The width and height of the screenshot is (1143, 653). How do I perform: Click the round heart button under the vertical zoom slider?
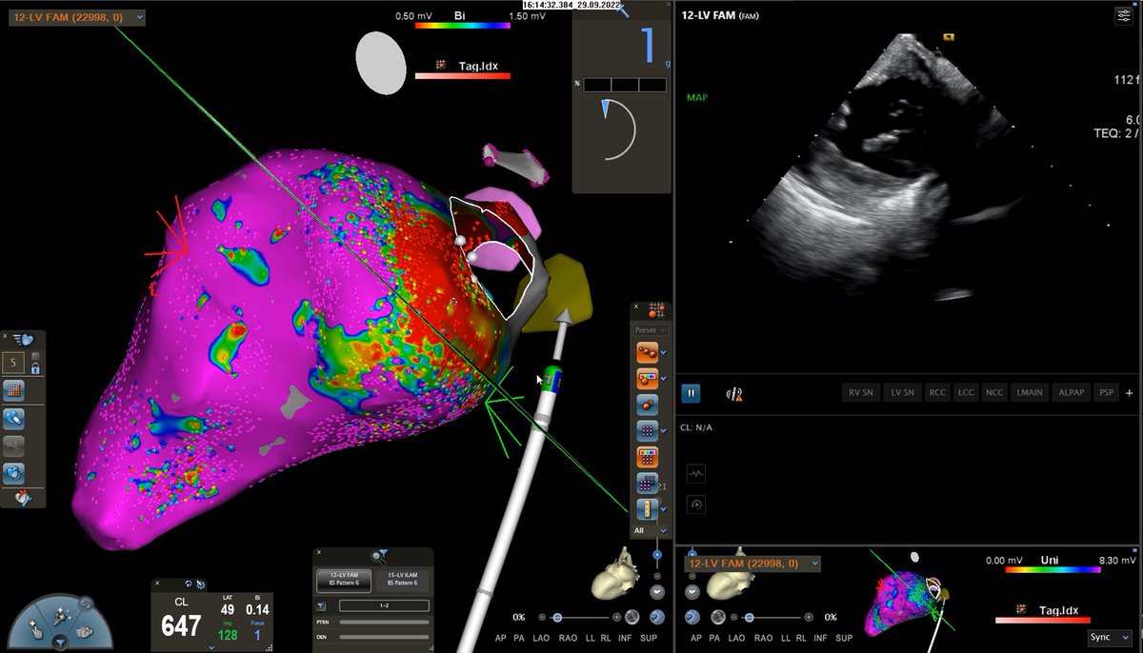coord(657,592)
